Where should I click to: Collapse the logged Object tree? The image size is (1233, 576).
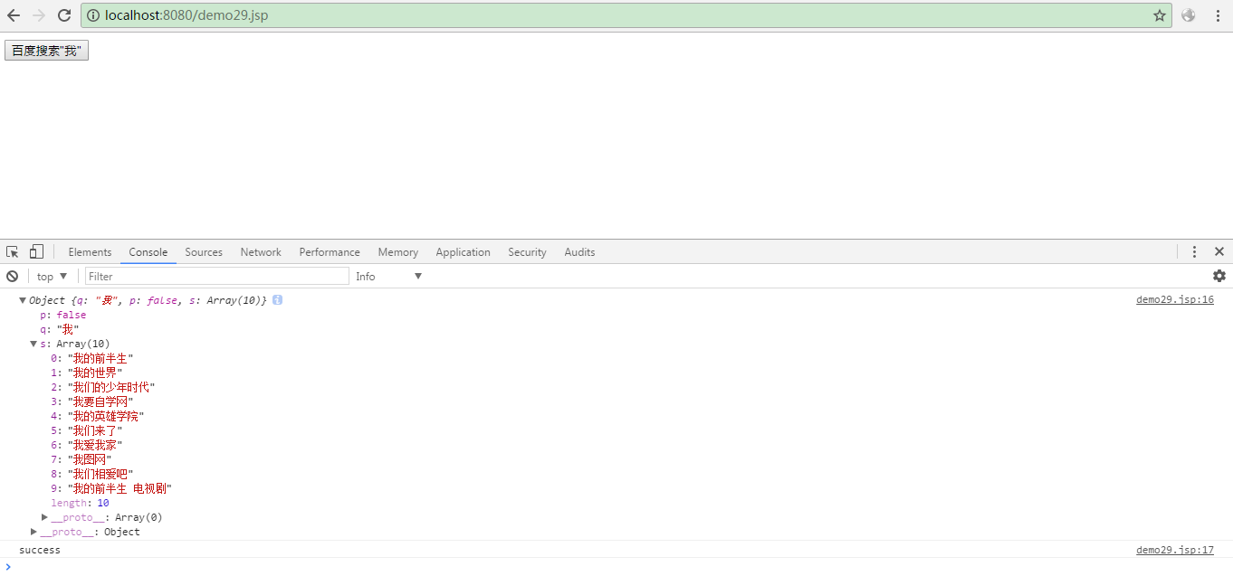pos(23,300)
